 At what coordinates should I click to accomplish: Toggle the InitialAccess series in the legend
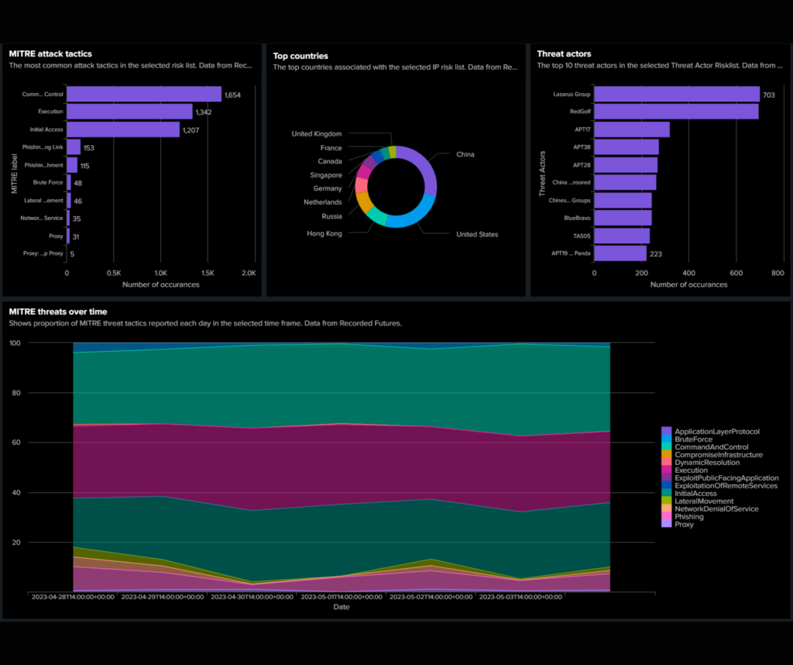tap(695, 494)
